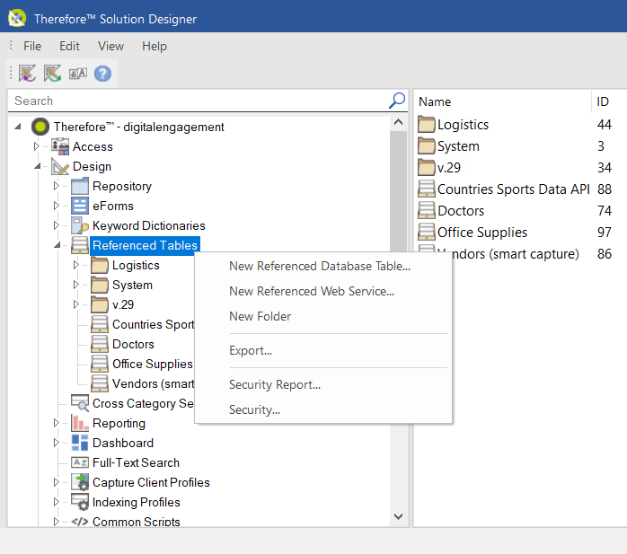
Task: Click the Office Supplies table icon in tree
Action: click(99, 364)
